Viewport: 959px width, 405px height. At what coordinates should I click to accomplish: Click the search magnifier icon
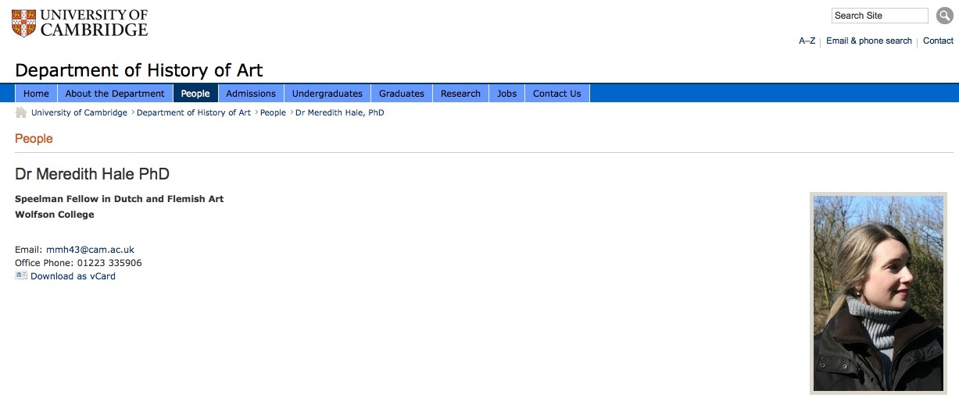point(944,16)
